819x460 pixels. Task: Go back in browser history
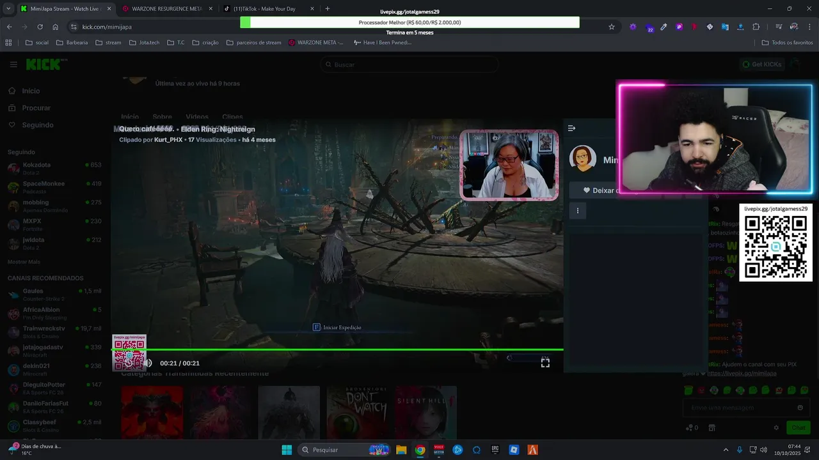9,27
